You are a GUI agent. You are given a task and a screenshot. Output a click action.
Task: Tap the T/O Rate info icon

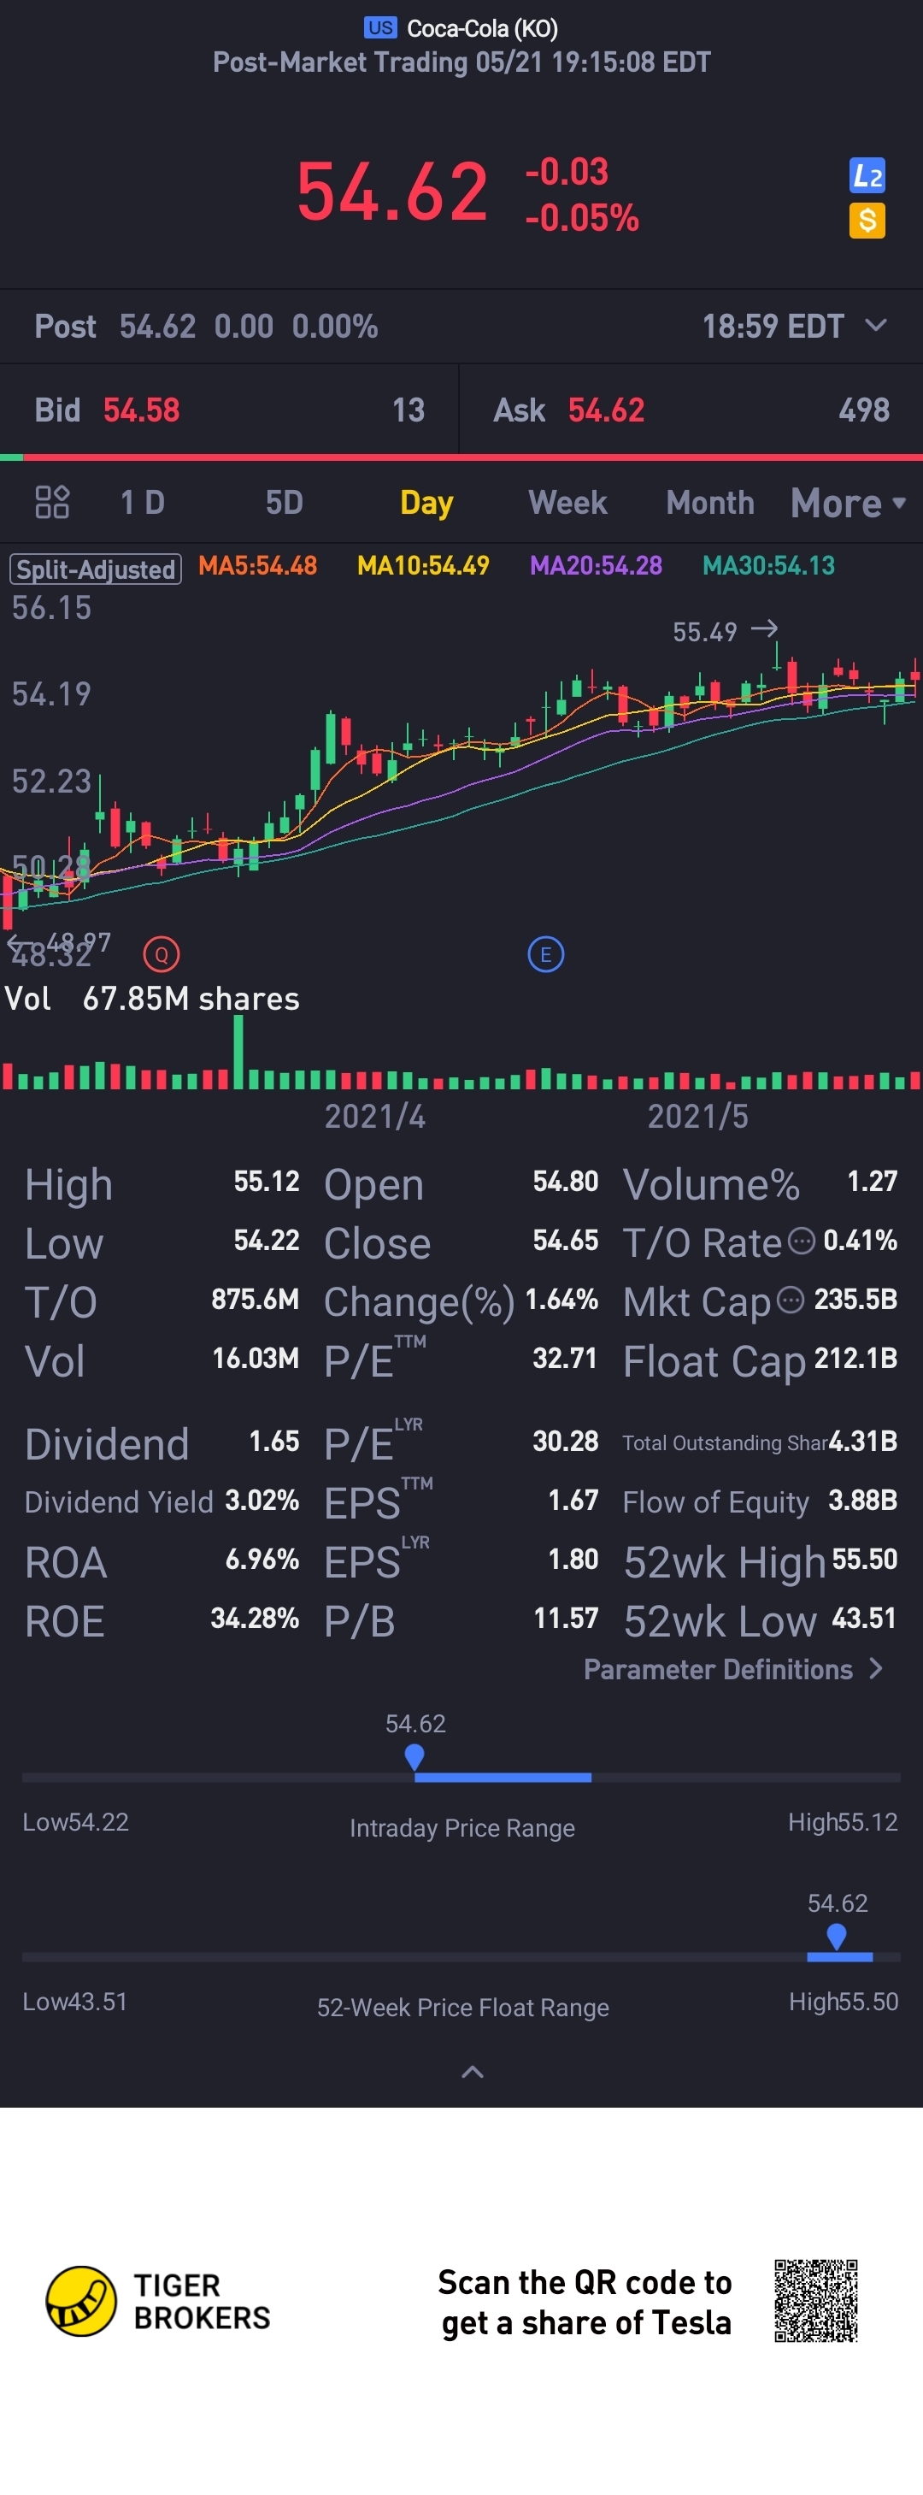[x=801, y=1241]
